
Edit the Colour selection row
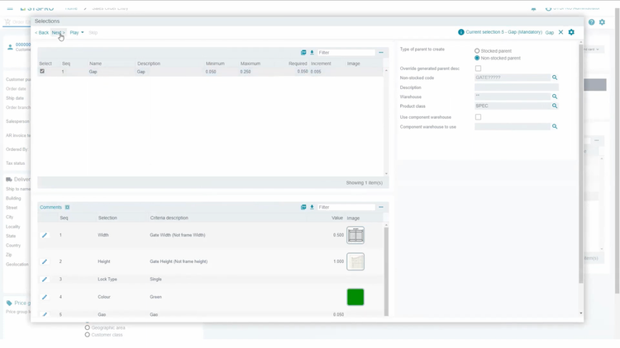(45, 297)
